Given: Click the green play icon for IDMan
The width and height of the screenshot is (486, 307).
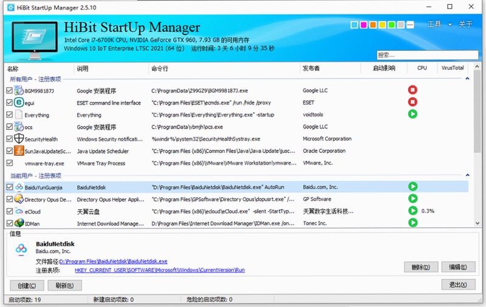Looking at the screenshot, I should (412, 223).
